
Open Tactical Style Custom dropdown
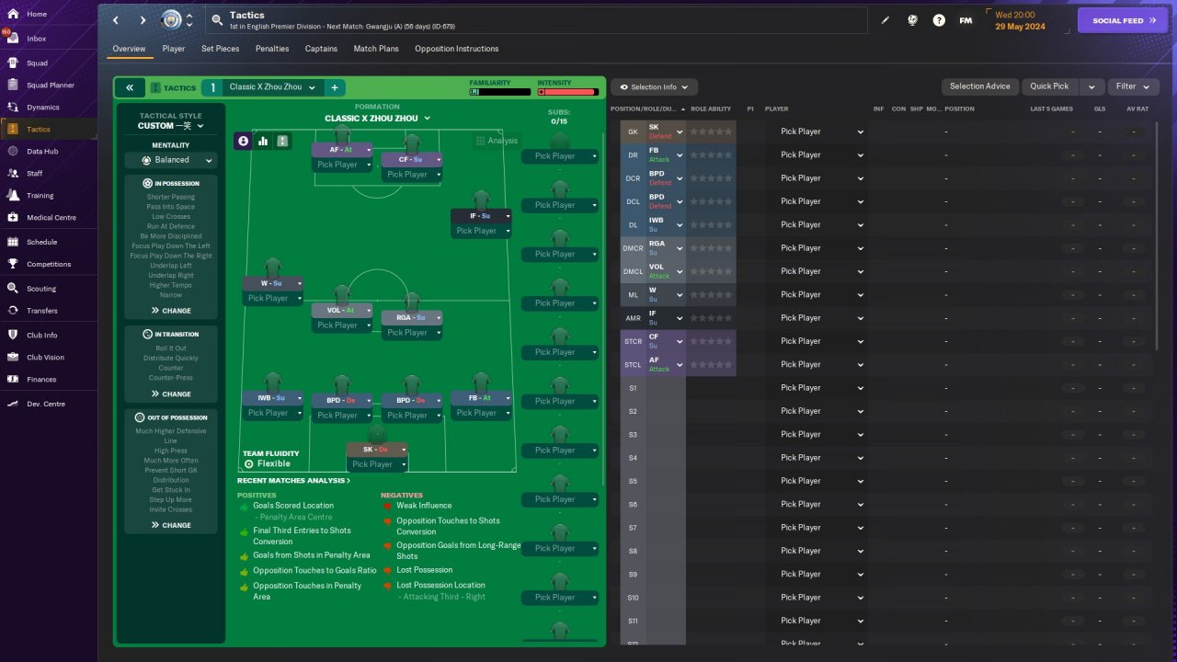point(171,126)
